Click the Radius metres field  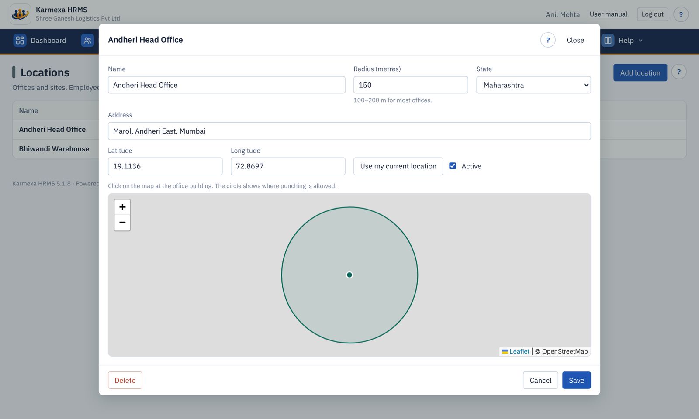point(411,85)
